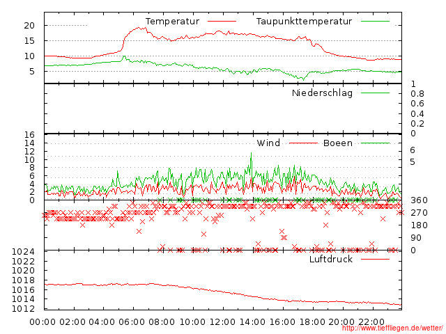Click the red Temperatur legend line
The width and height of the screenshot is (446, 334).
(222, 22)
